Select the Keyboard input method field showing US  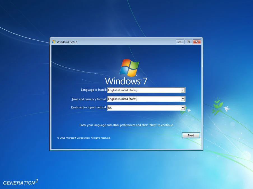[x=146, y=108]
